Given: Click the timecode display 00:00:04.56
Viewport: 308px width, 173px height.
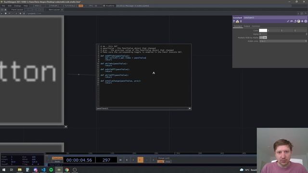Looking at the screenshot, I should tap(79, 160).
